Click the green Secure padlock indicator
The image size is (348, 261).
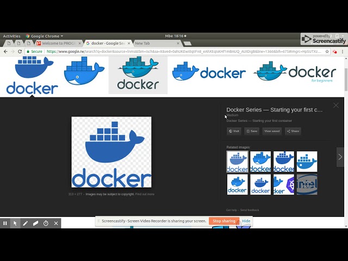click(x=35, y=52)
